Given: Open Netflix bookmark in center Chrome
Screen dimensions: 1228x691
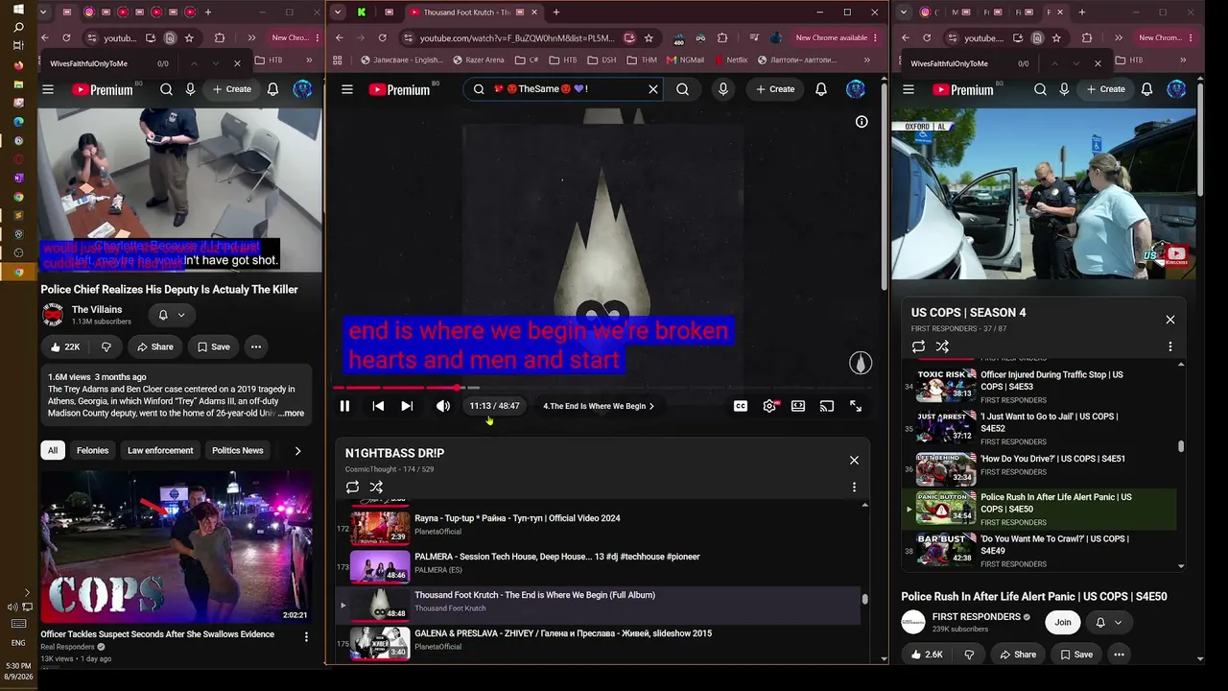Looking at the screenshot, I should pyautogui.click(x=731, y=60).
